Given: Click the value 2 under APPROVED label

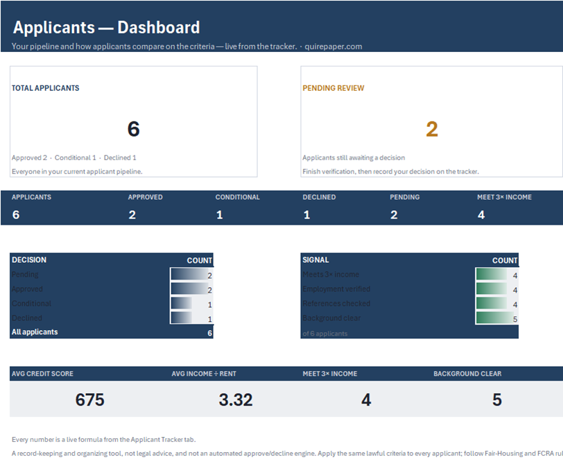Looking at the screenshot, I should point(132,215).
